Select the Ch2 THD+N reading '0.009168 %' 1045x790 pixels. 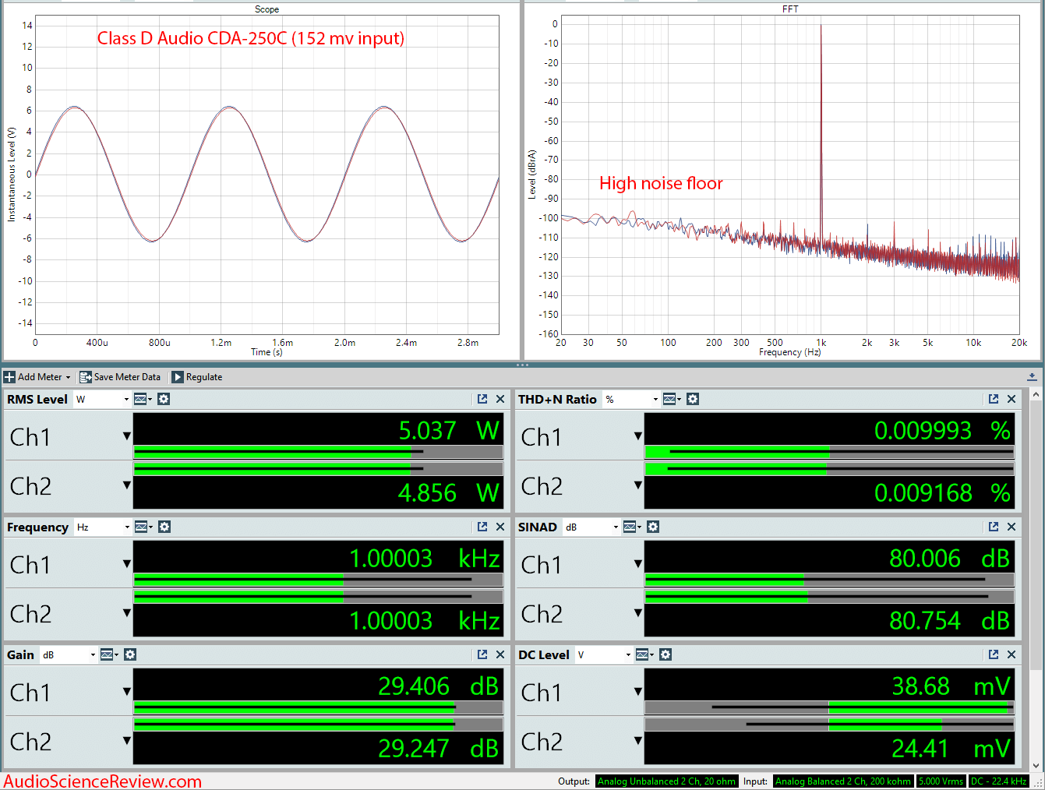click(x=942, y=493)
